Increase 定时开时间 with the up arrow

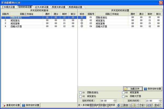coord(115,100)
